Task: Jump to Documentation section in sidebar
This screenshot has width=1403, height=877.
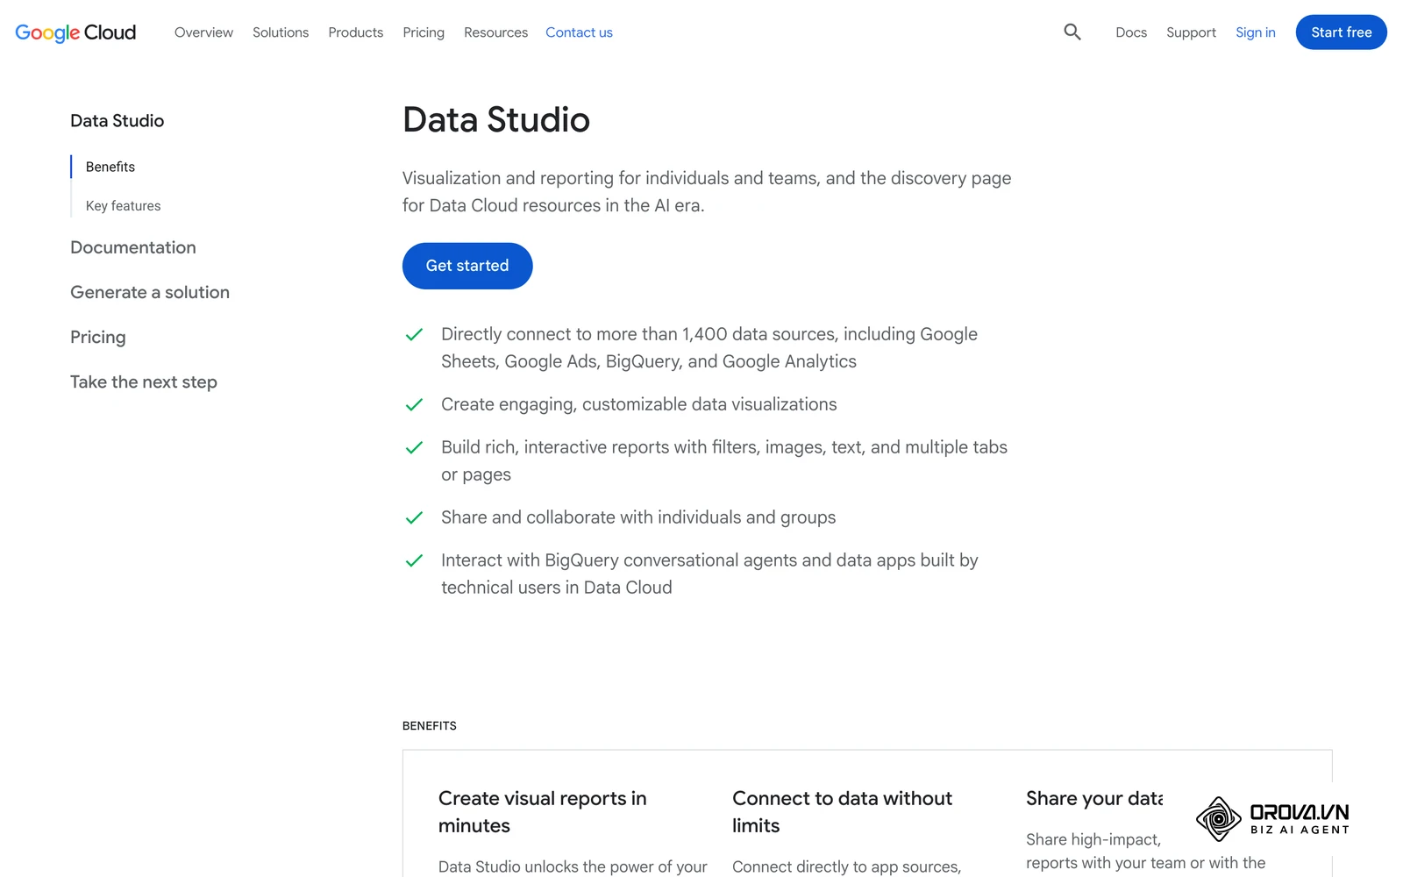Action: click(133, 247)
